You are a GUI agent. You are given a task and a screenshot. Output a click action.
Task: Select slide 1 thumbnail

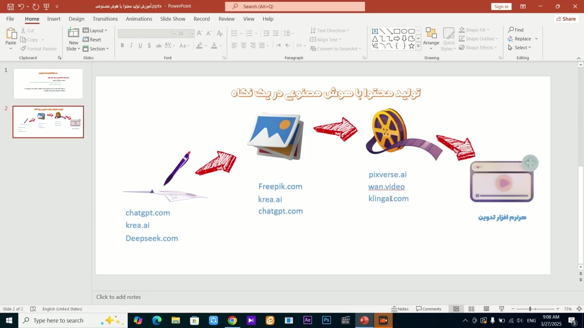coord(48,84)
